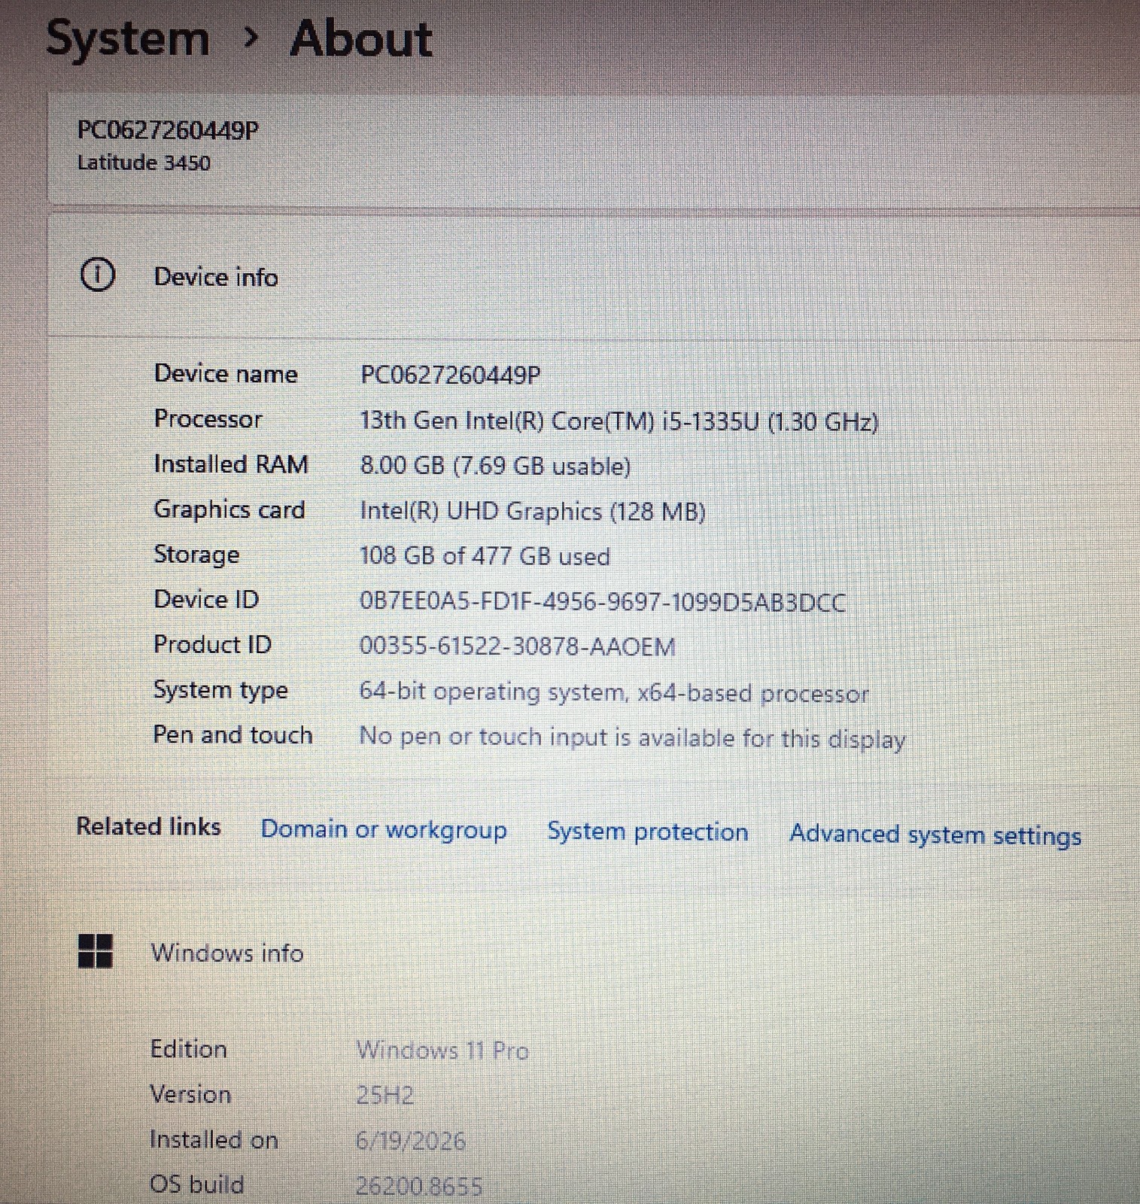Select the 64-bit operating system value
The height and width of the screenshot is (1204, 1140).
point(614,692)
